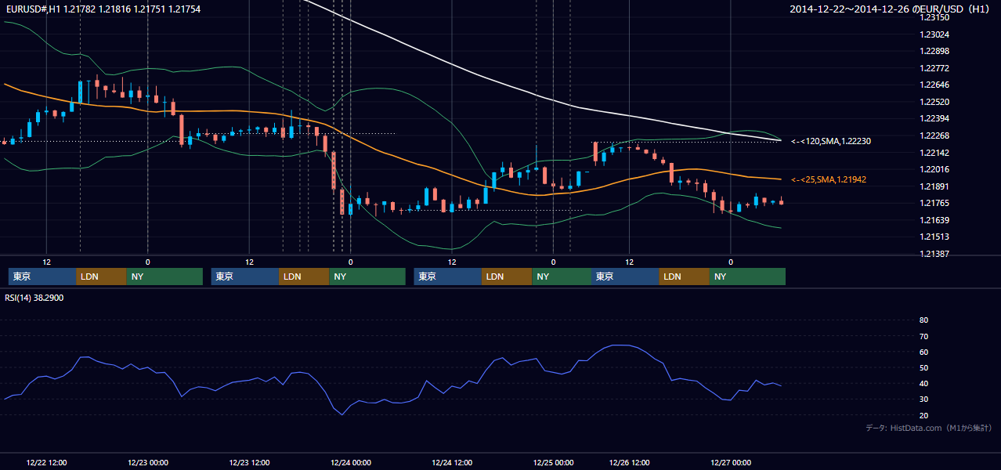1001x470 pixels.
Task: Click the 120 SMA label reading 1.22230
Action: [831, 141]
